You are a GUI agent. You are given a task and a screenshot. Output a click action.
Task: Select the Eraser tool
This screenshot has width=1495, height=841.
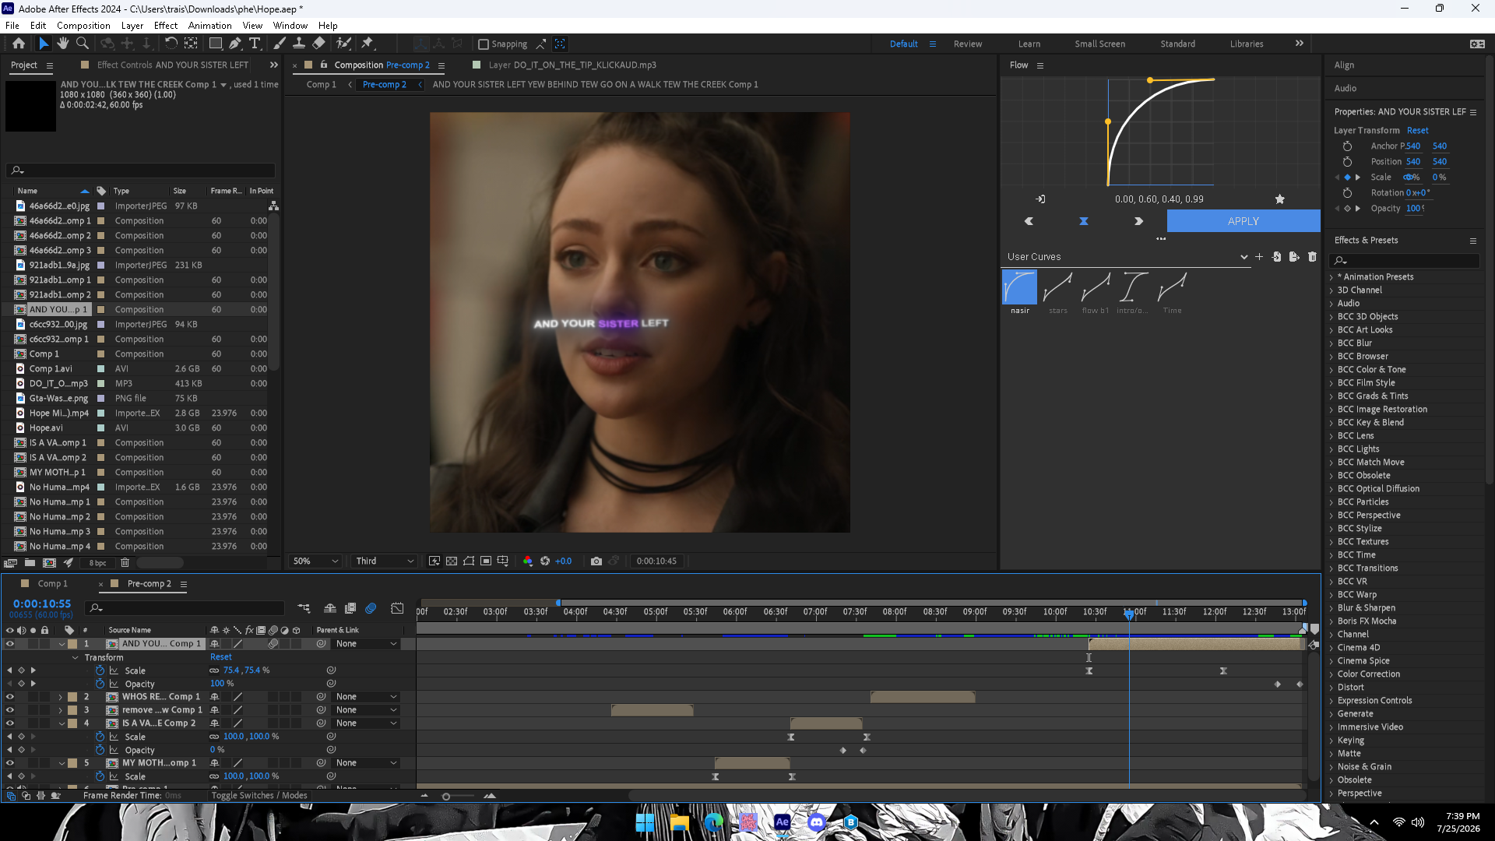coord(319,44)
